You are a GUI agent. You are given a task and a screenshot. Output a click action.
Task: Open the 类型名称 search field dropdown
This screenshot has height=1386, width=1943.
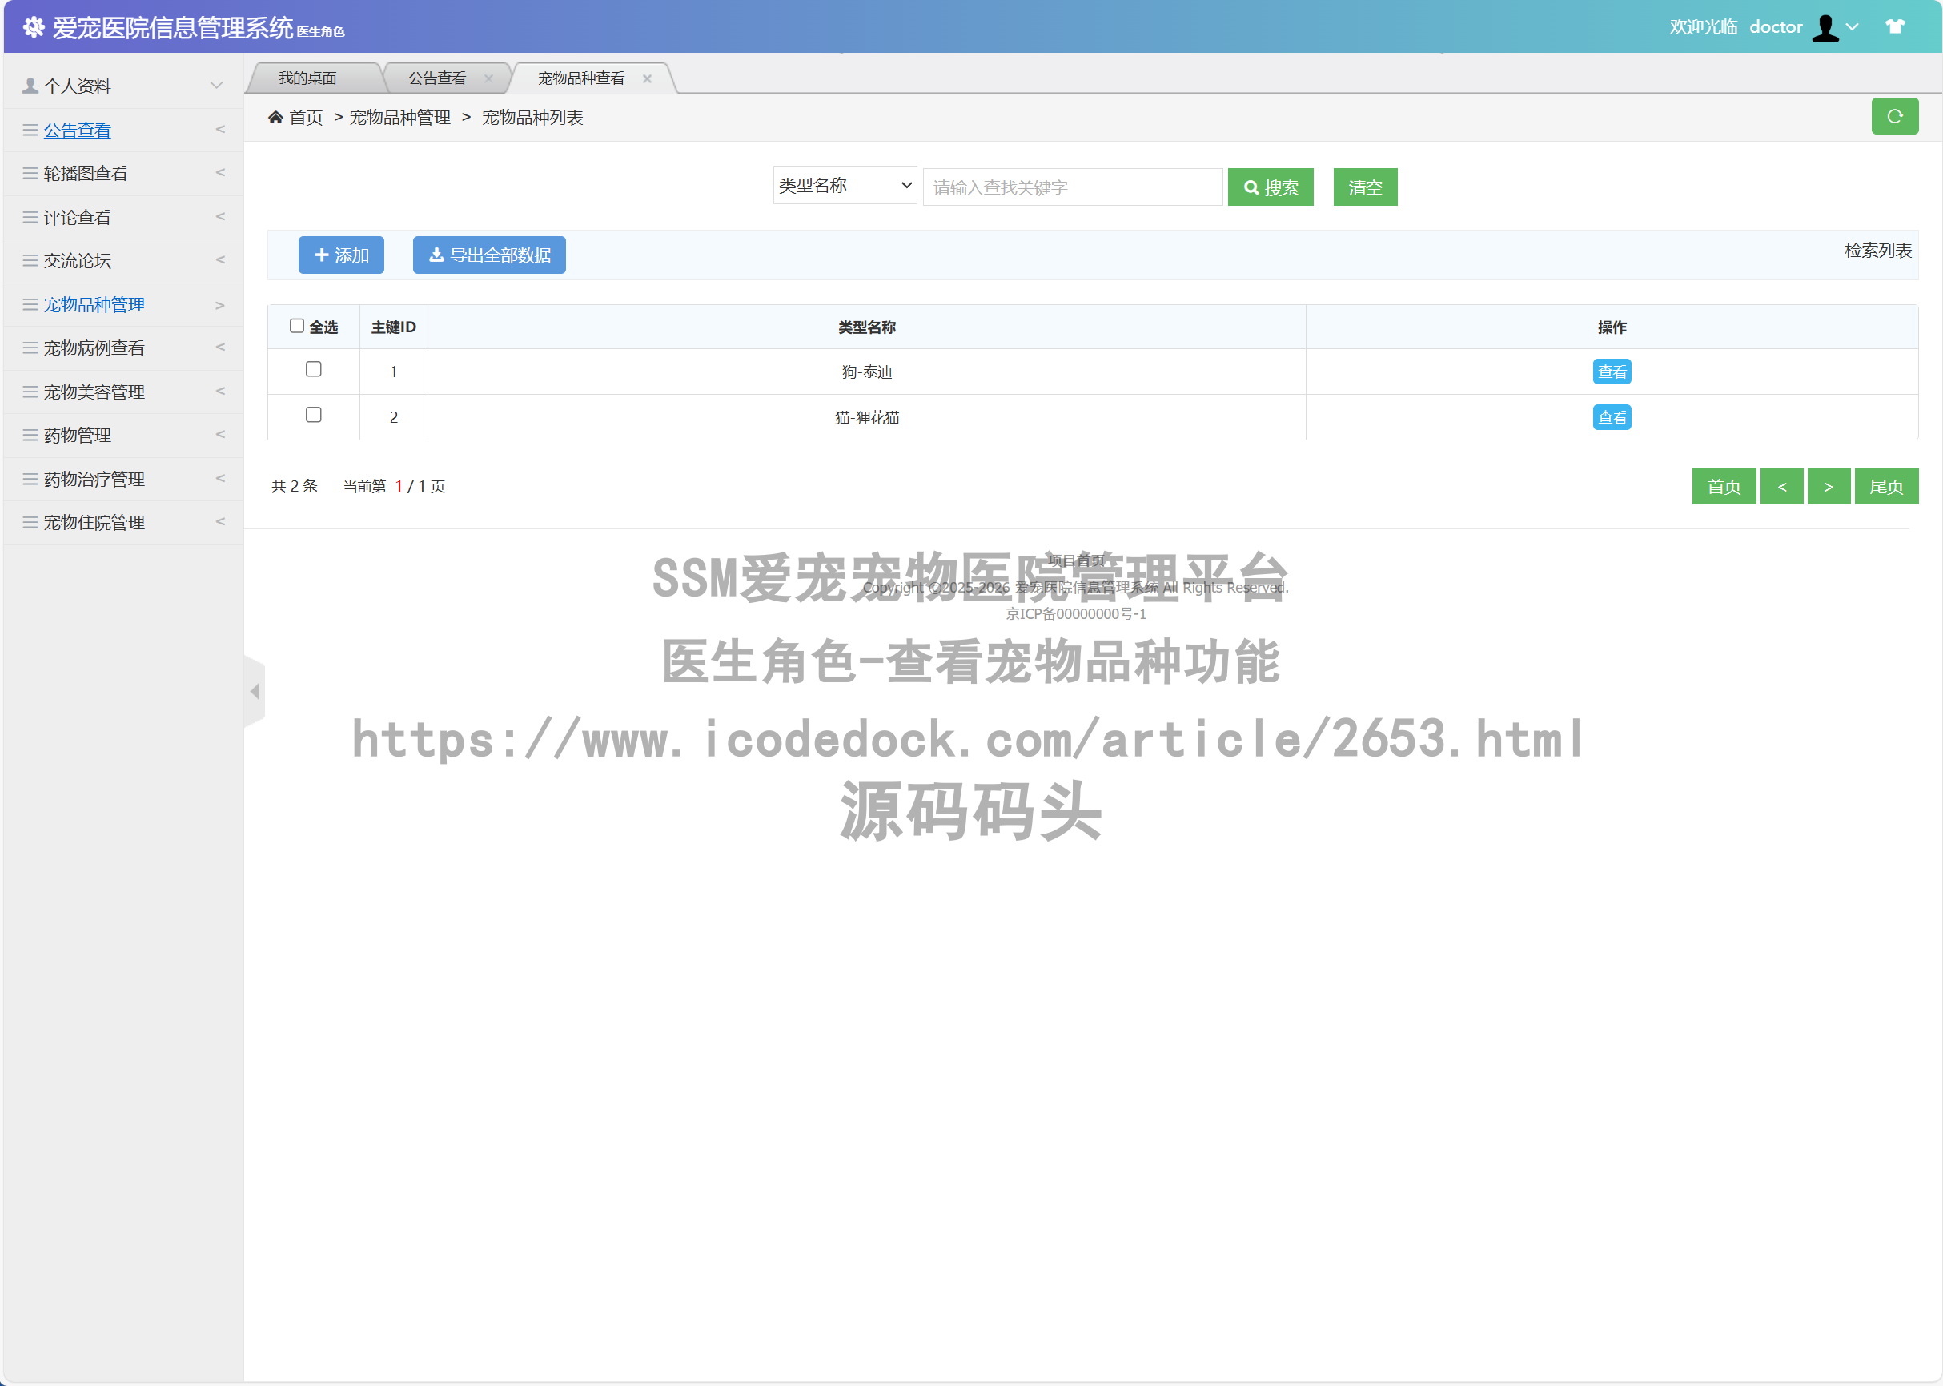844,185
